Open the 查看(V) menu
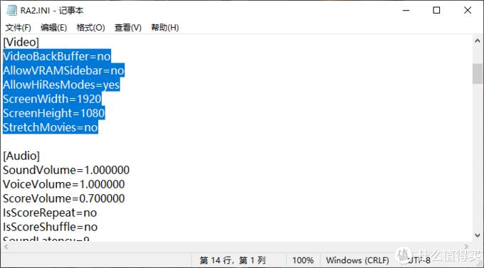The height and width of the screenshot is (268, 484). click(128, 28)
